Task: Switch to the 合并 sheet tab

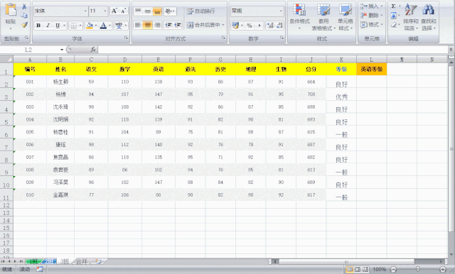Action: tap(82, 261)
